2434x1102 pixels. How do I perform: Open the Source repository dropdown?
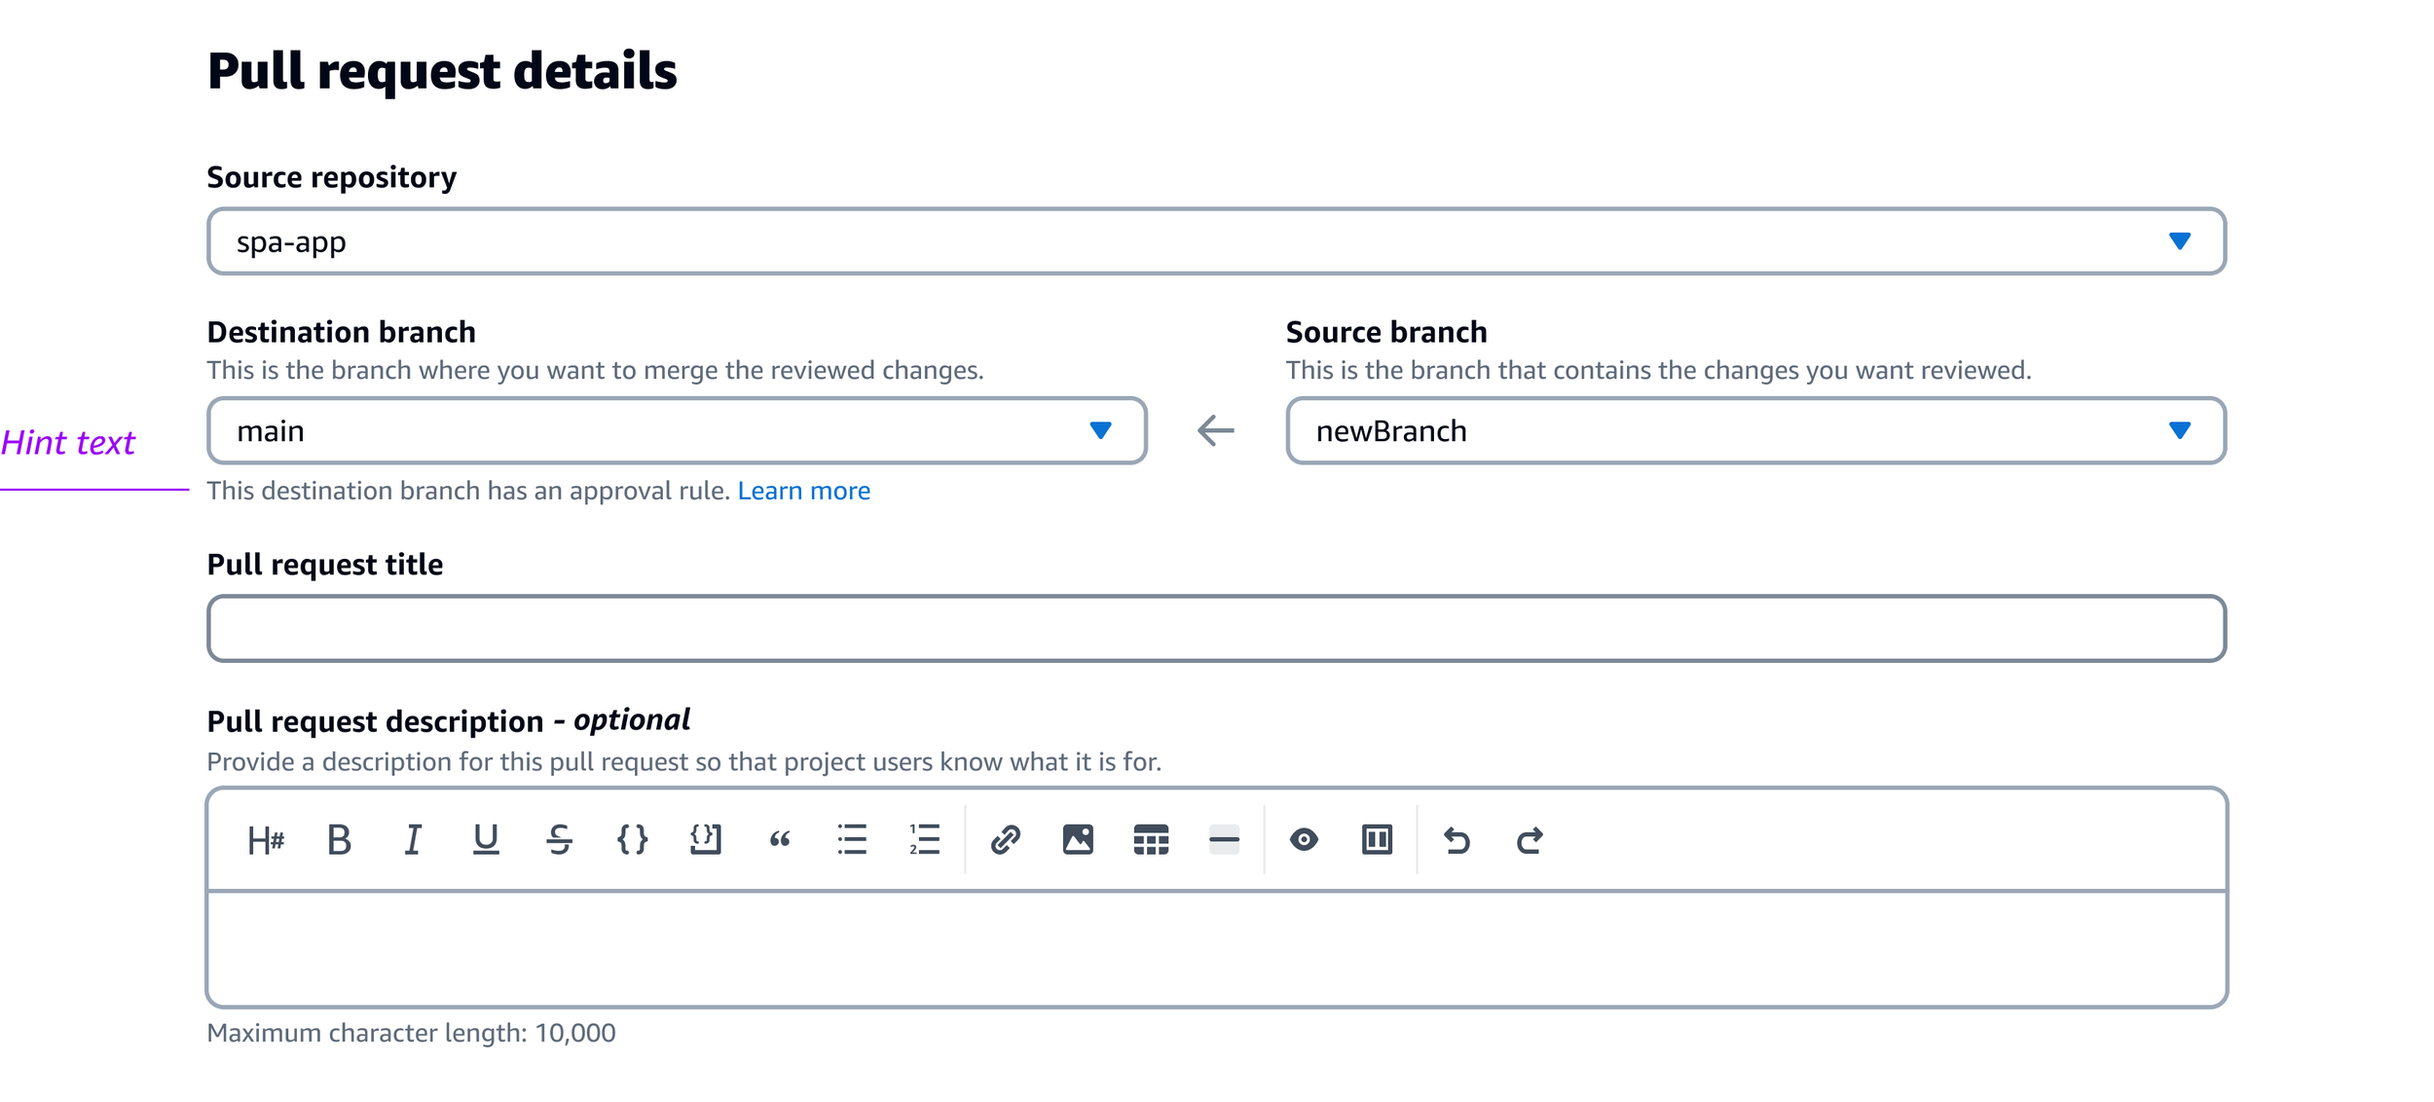1216,241
